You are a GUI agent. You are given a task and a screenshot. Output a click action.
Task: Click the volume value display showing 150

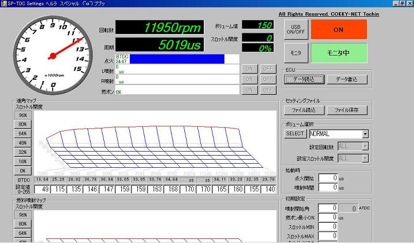[258, 25]
